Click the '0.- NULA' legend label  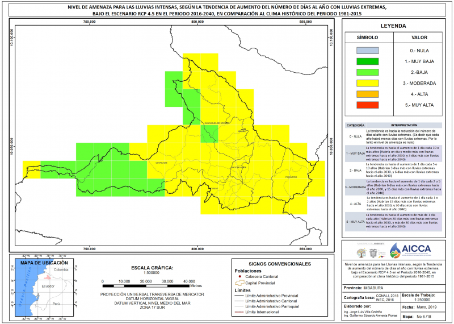(x=419, y=51)
